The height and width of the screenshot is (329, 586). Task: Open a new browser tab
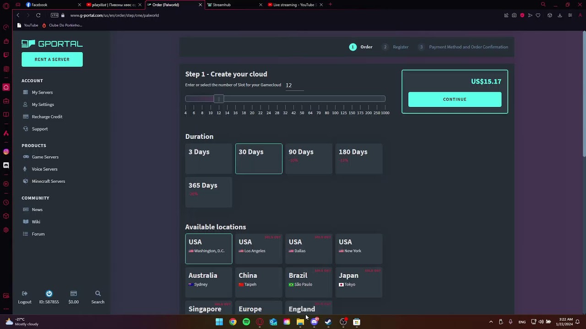click(x=330, y=5)
